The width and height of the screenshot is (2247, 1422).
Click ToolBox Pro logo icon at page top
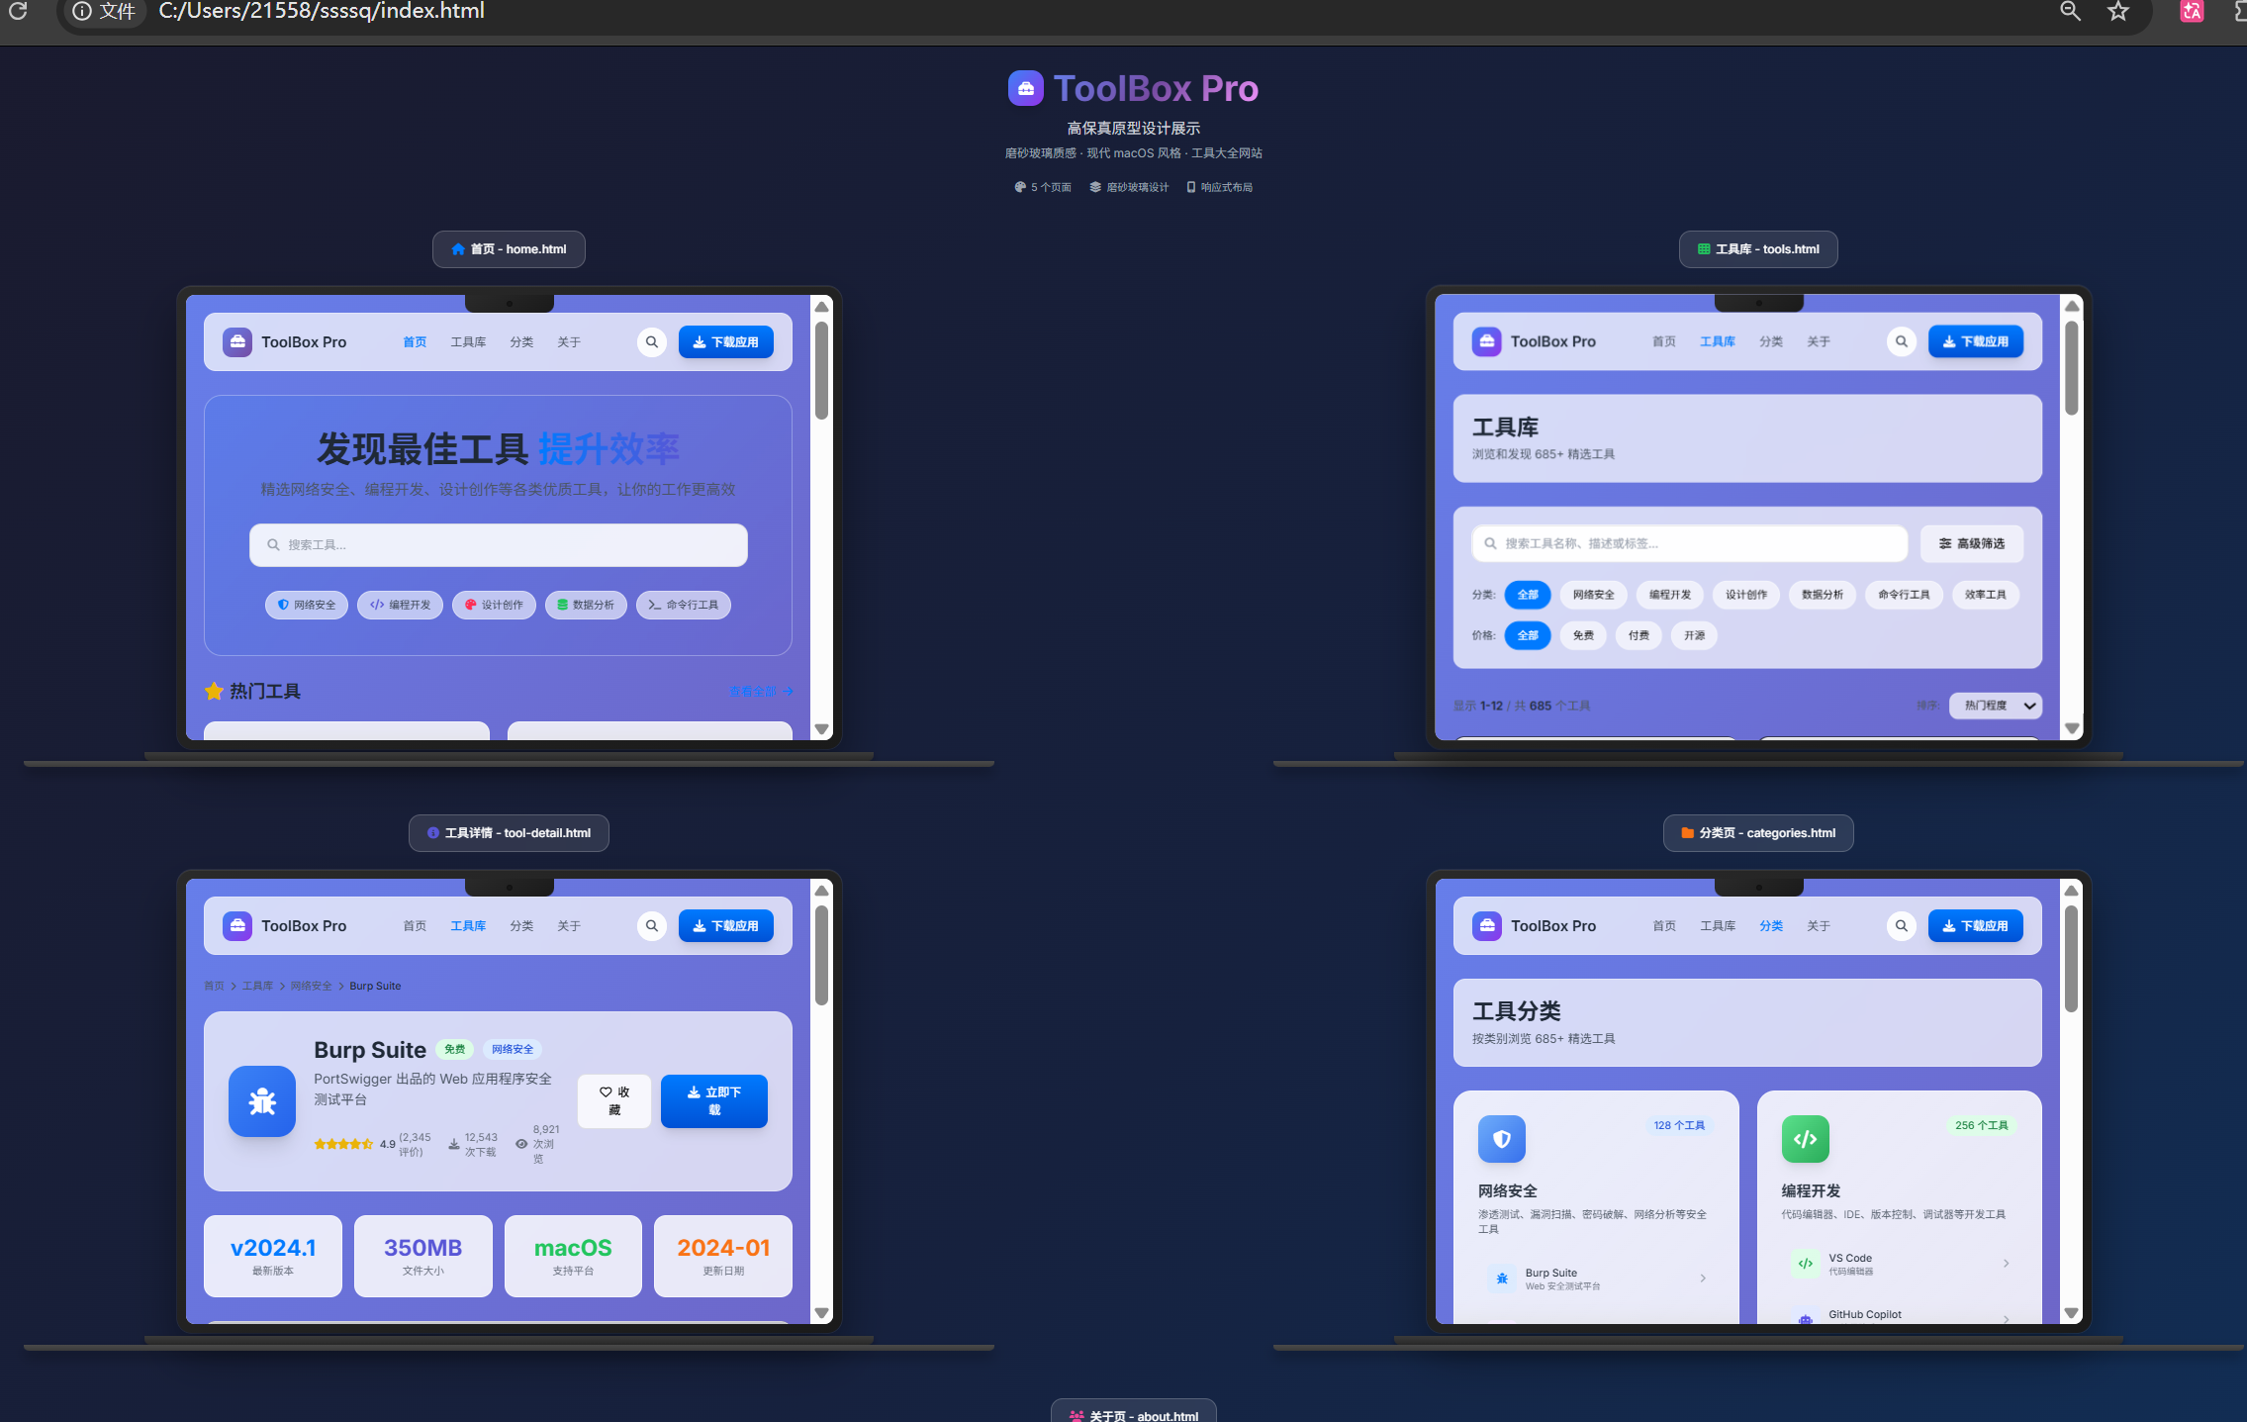1026,88
